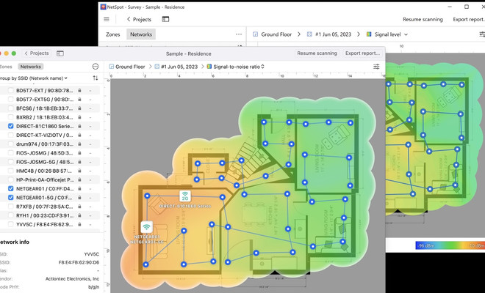The image size is (485, 293).
Task: Click lock icon on the drum974 row
Action: (79, 144)
